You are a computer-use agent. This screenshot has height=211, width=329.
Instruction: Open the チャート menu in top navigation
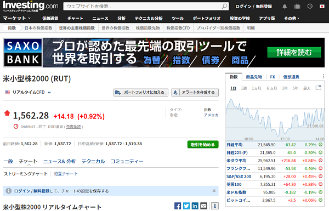pyautogui.click(x=75, y=19)
